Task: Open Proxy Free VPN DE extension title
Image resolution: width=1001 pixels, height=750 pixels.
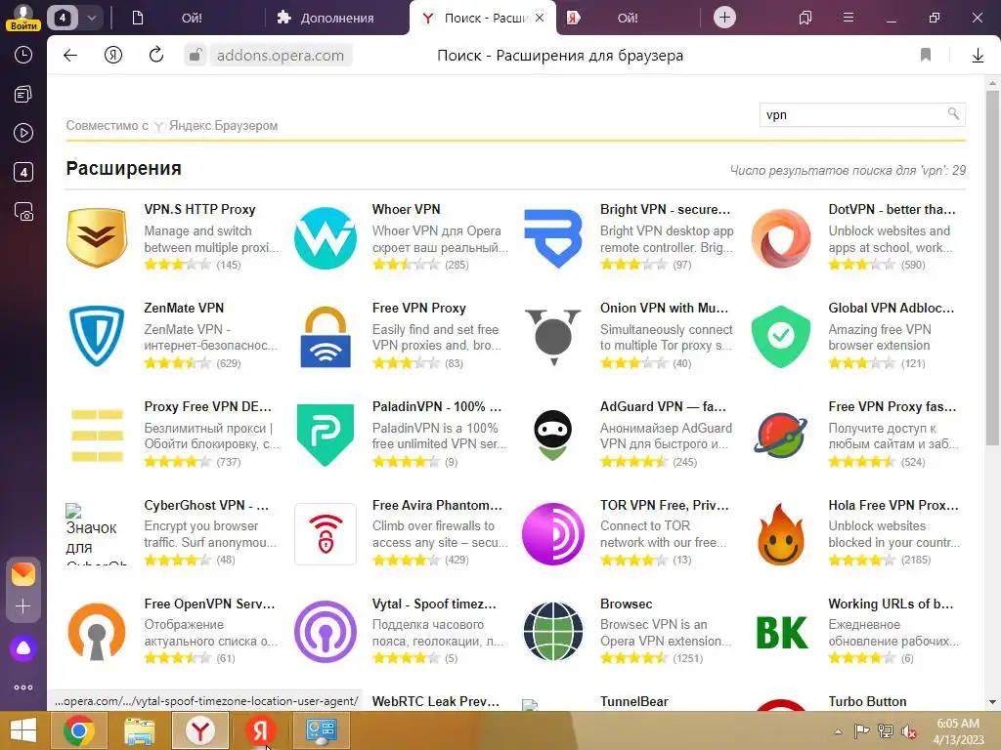Action: pyautogui.click(x=207, y=406)
